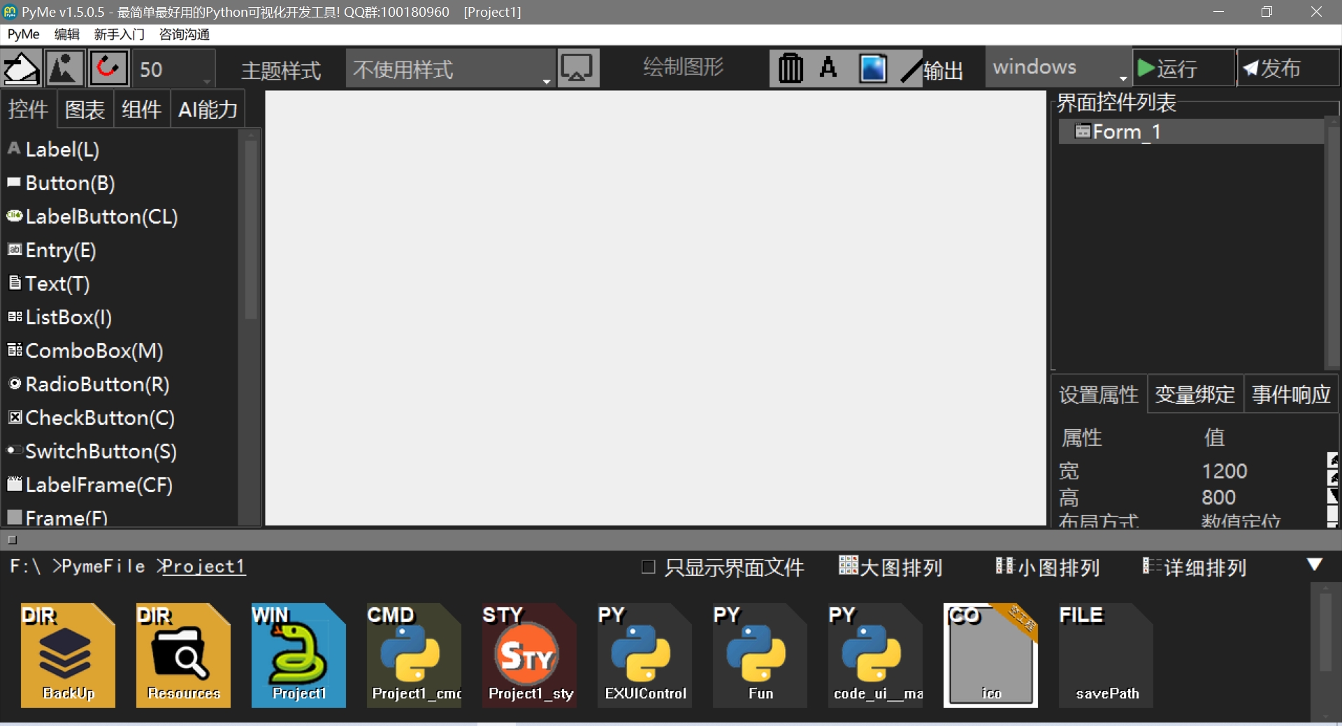Open the windows output platform dropdown

[x=1059, y=68]
